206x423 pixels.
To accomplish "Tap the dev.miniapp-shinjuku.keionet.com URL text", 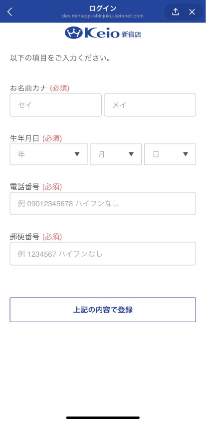I will tap(103, 16).
